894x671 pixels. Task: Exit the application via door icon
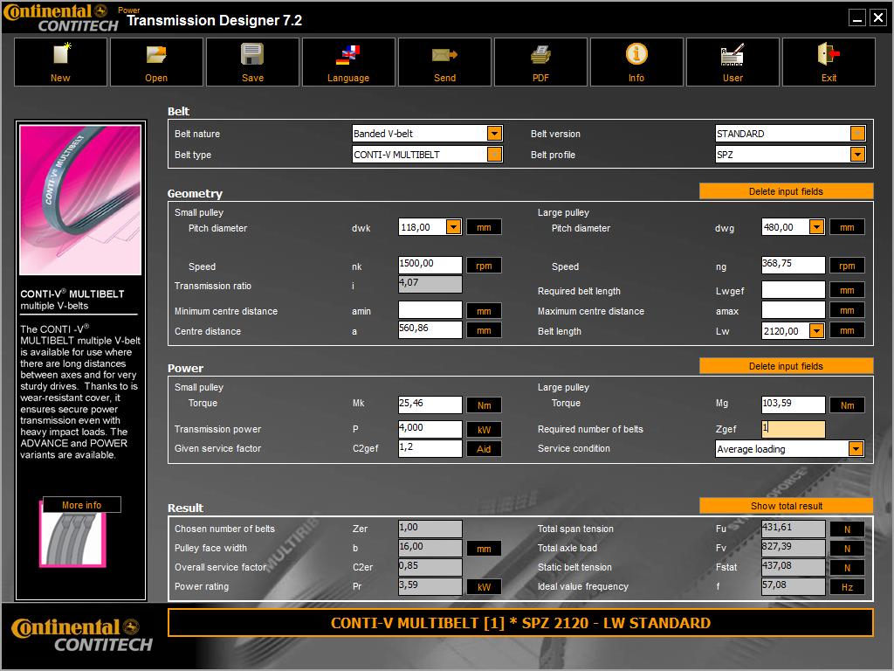coord(829,62)
